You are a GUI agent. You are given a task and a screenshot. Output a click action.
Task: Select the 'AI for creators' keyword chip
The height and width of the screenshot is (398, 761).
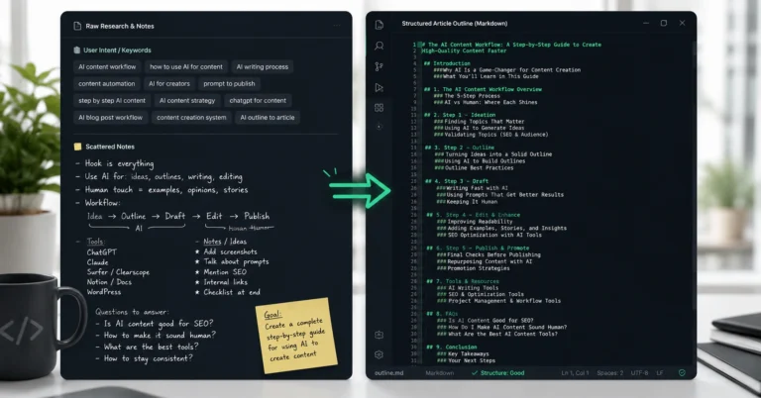tap(168, 84)
